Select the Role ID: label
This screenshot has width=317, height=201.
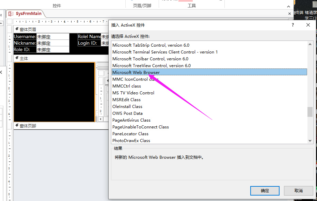(x=25, y=49)
